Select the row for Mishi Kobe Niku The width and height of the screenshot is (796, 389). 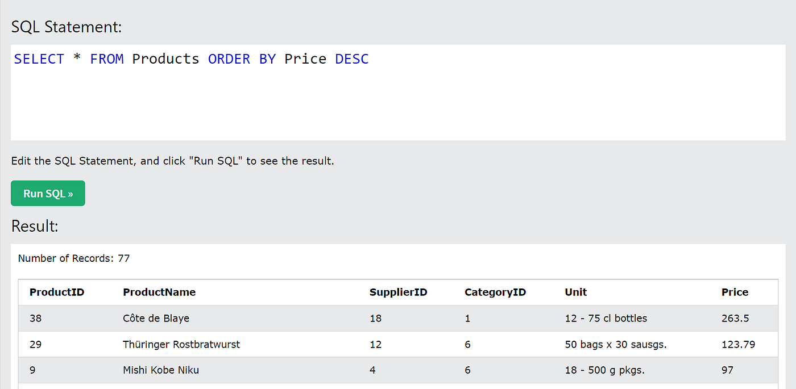pyautogui.click(x=161, y=370)
